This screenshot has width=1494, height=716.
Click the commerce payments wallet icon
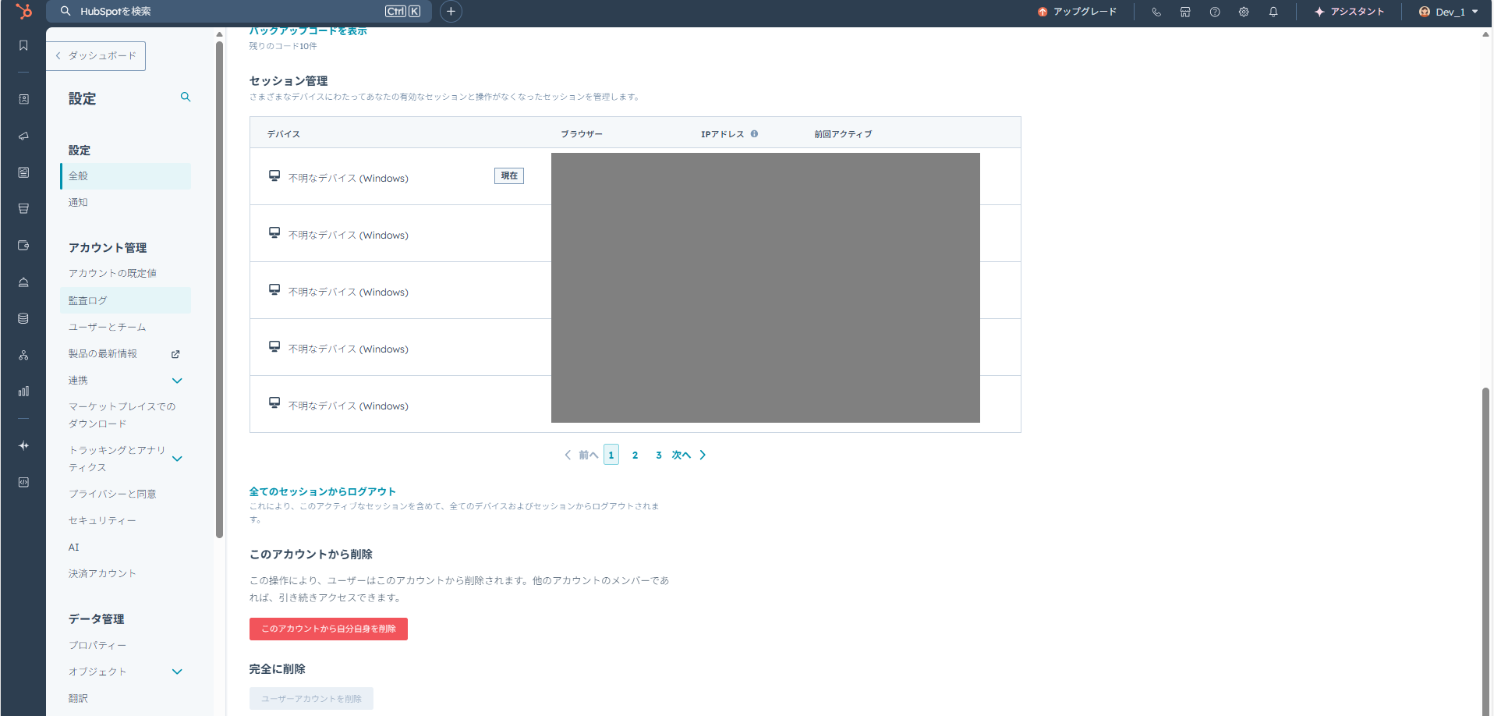coord(23,245)
